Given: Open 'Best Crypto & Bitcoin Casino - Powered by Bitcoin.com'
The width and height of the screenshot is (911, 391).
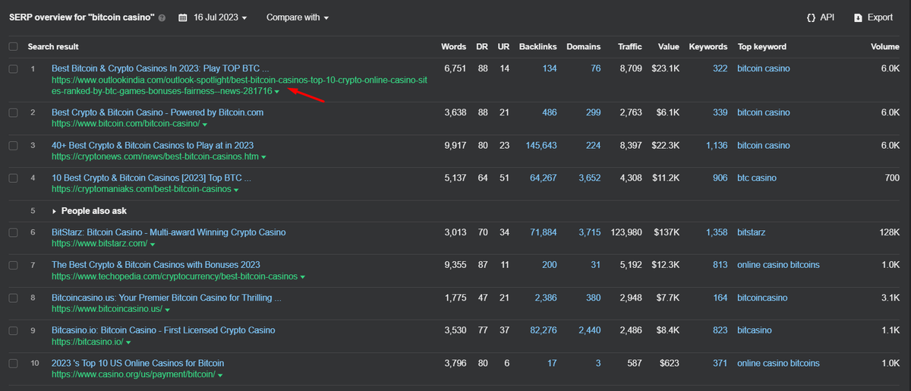Looking at the screenshot, I should [157, 112].
